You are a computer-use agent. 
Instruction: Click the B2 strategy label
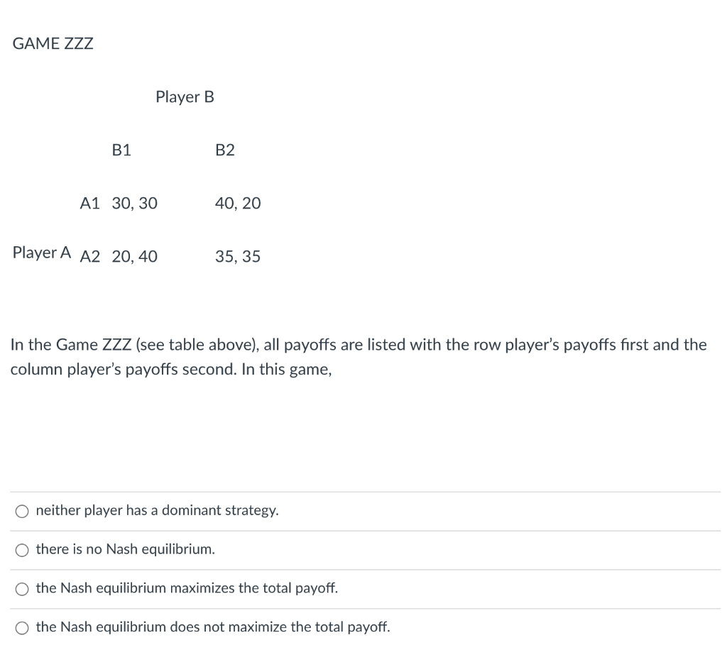click(x=224, y=150)
